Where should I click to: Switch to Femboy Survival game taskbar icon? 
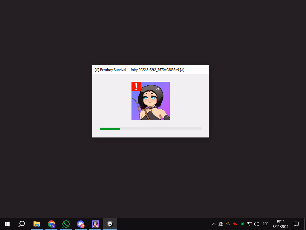95,224
